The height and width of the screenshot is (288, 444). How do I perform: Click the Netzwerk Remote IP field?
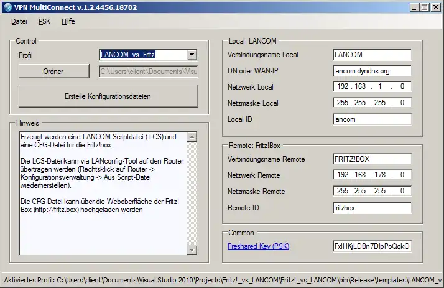tap(372, 175)
